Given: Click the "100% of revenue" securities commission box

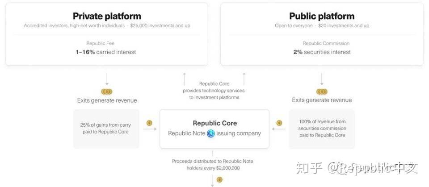Looking at the screenshot, I should [x=322, y=129].
